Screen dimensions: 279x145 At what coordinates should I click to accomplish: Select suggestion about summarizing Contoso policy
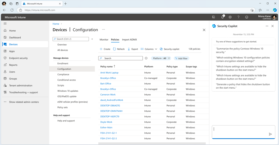pyautogui.click(x=240, y=51)
